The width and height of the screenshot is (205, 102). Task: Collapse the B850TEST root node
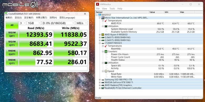pyautogui.click(x=97, y=15)
